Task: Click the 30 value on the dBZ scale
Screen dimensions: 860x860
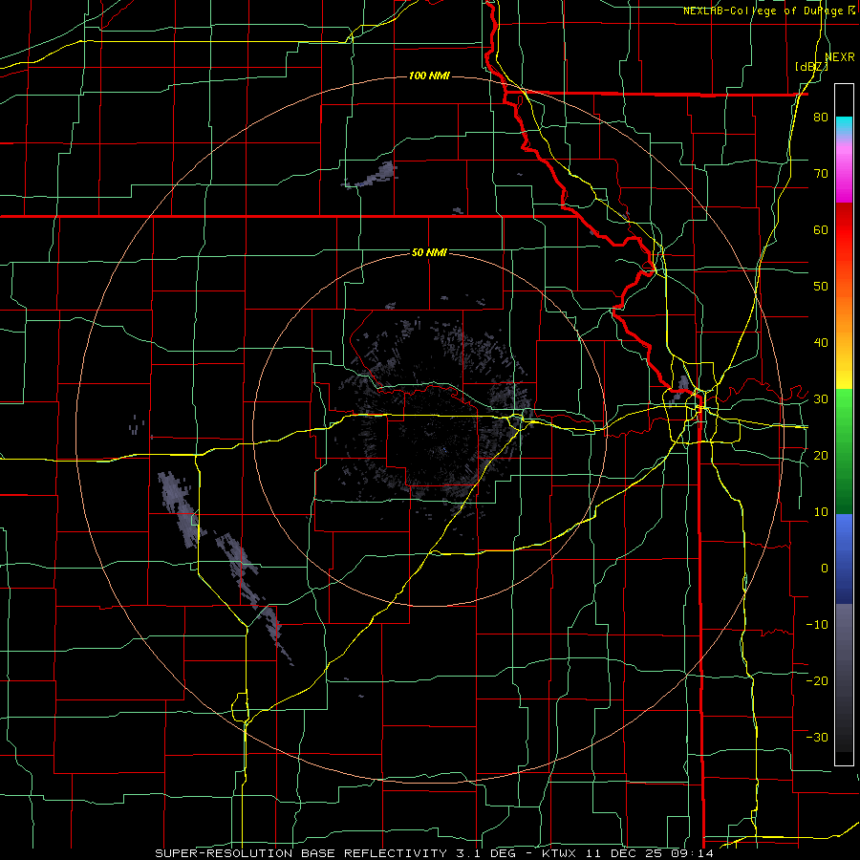Action: tap(821, 398)
